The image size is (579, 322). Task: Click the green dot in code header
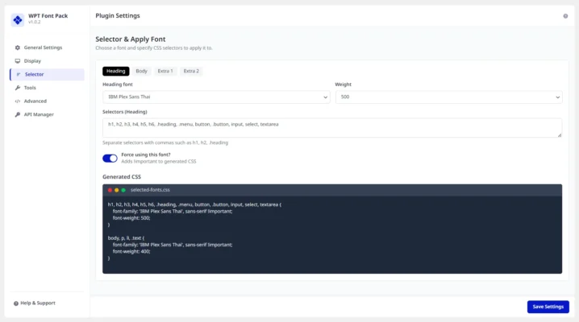123,190
